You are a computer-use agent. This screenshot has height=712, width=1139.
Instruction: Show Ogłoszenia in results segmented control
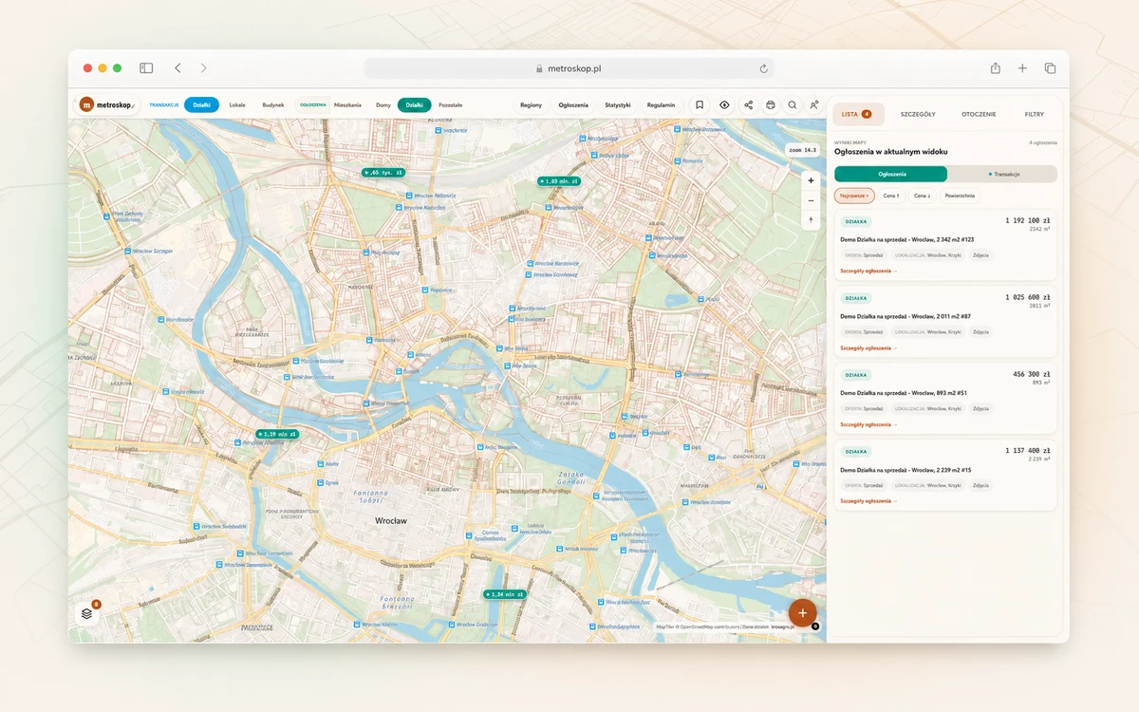coord(891,175)
